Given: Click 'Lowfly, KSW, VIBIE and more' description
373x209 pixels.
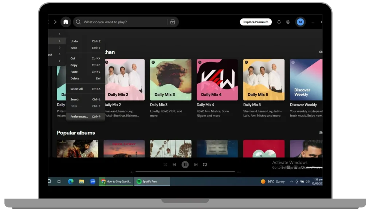Looking at the screenshot, I should click(166, 113).
